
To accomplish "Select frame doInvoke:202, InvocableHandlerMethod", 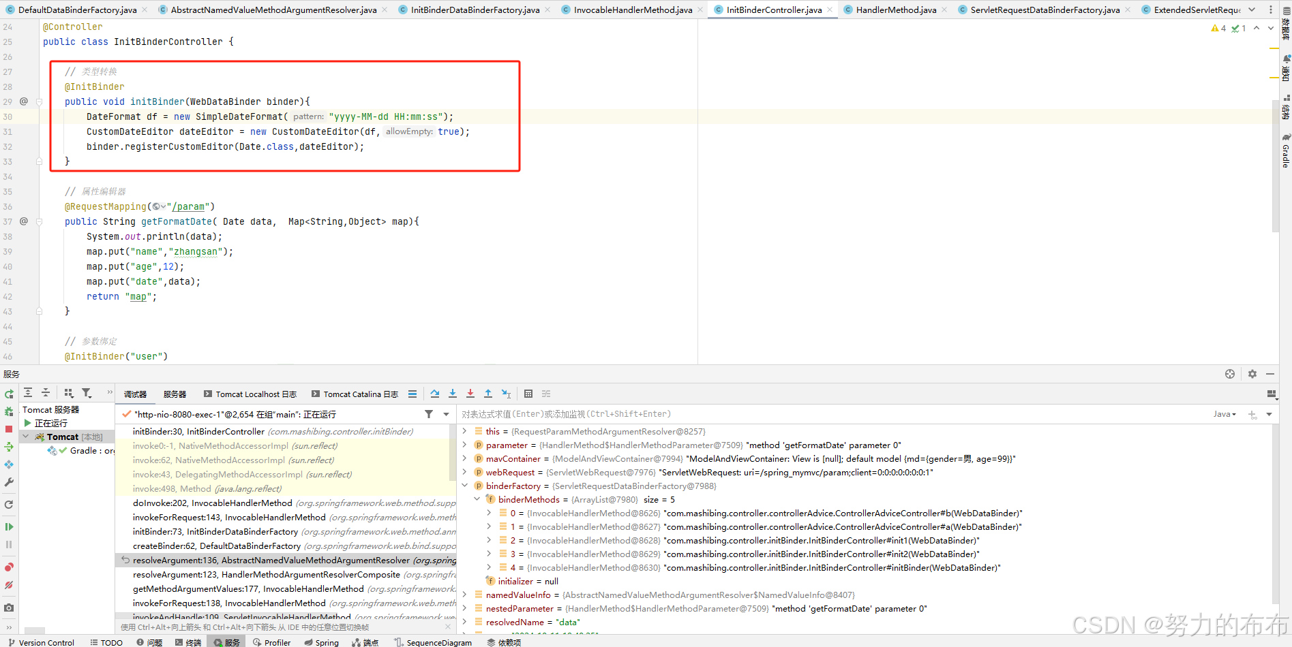I will (284, 503).
